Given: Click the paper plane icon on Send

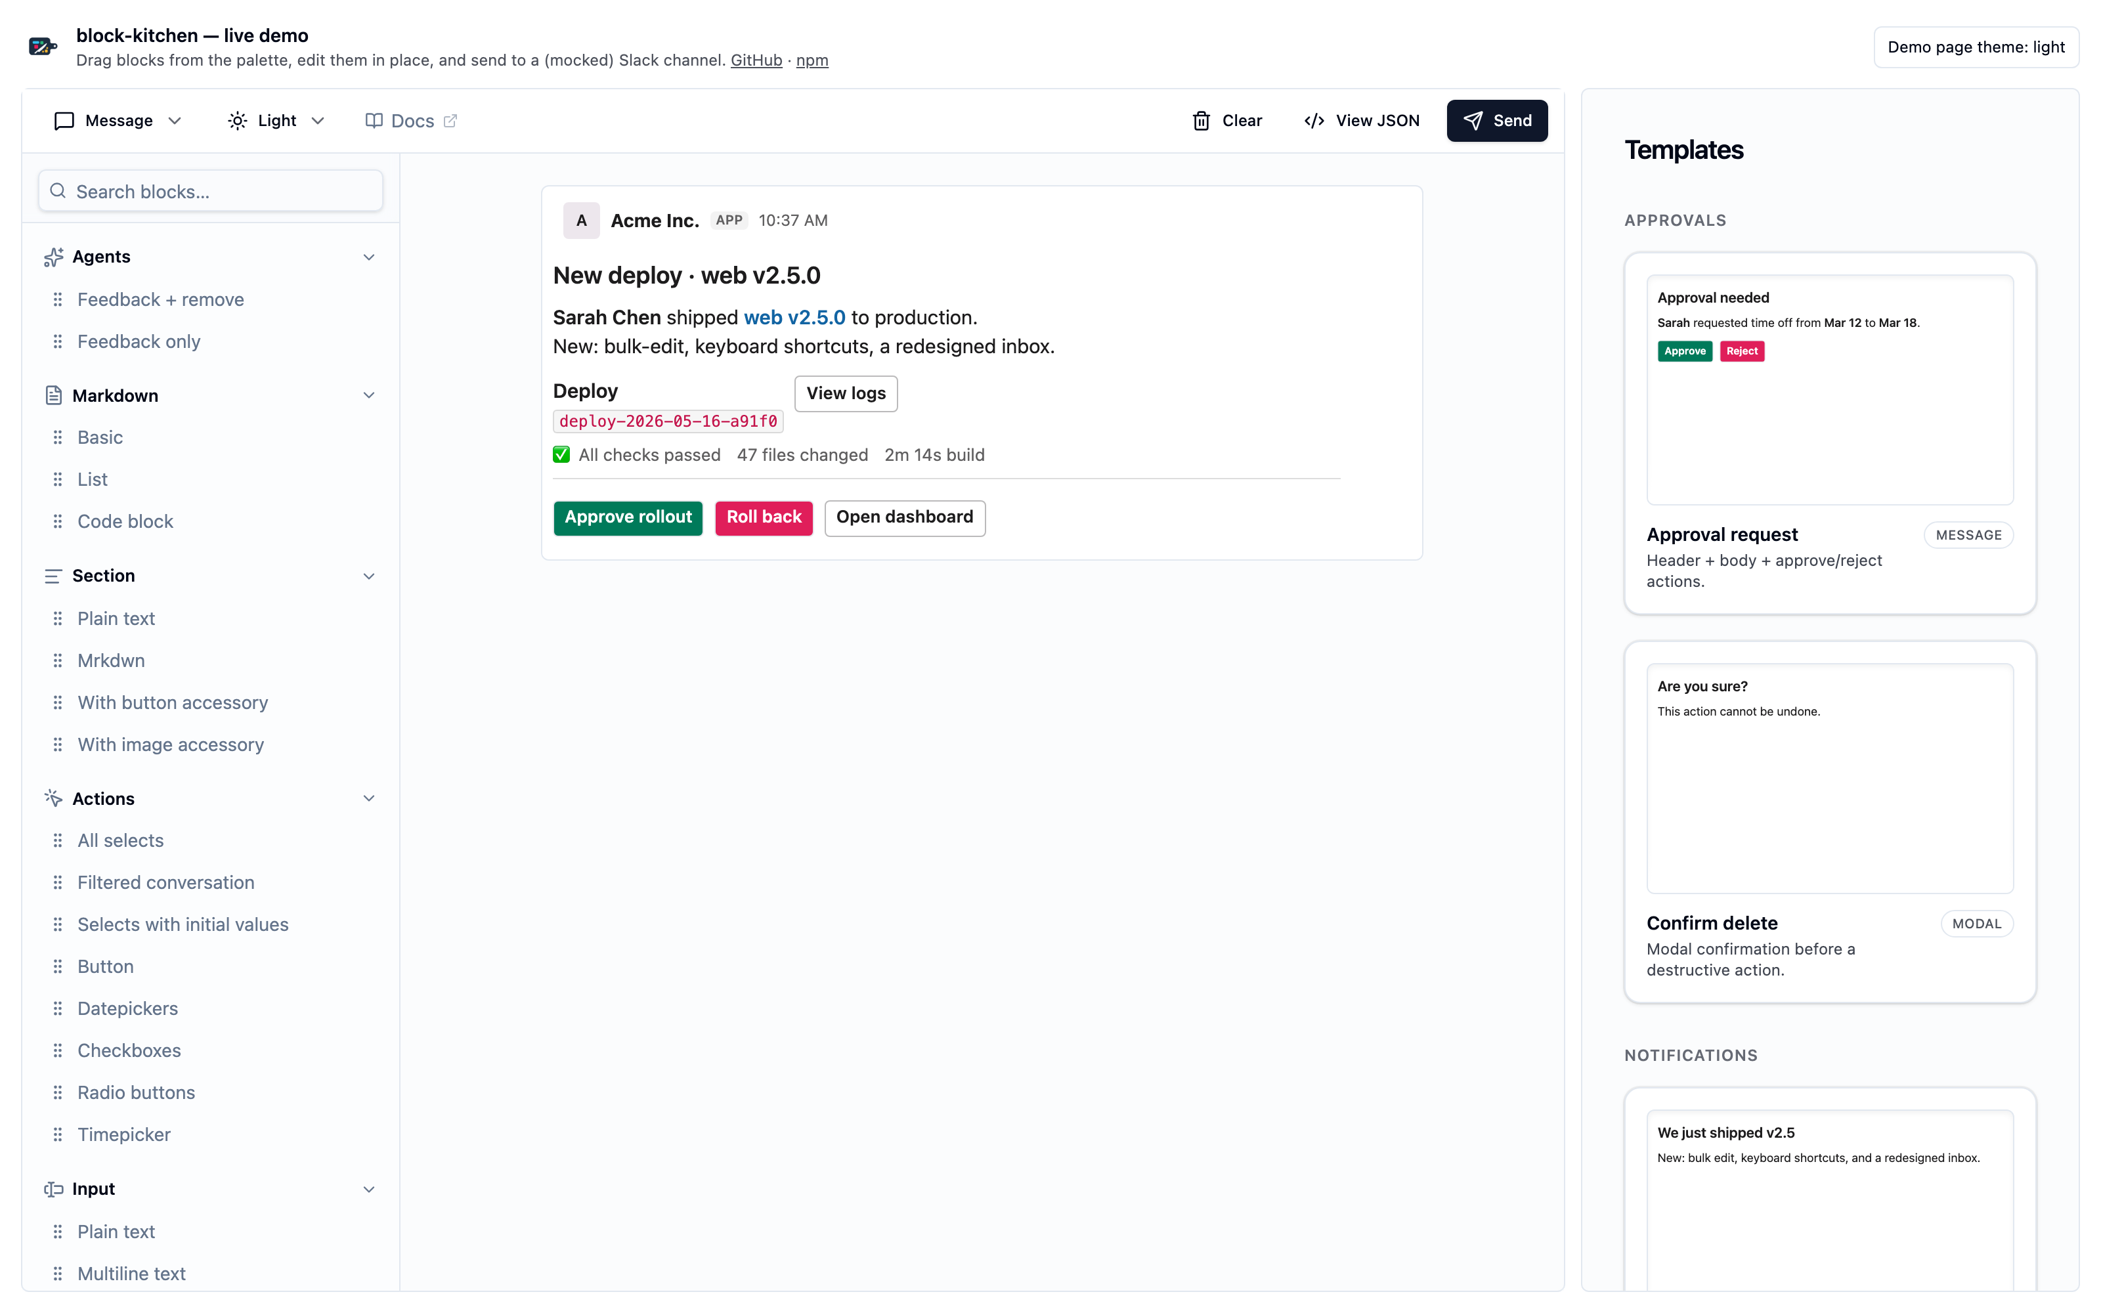Looking at the screenshot, I should (1473, 121).
